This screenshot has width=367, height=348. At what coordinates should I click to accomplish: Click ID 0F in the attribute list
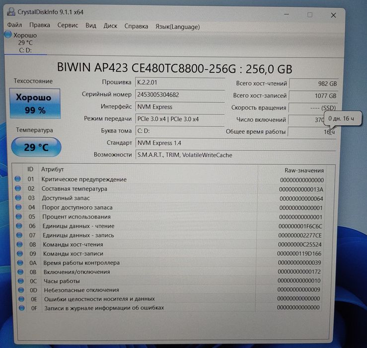pos(34,308)
